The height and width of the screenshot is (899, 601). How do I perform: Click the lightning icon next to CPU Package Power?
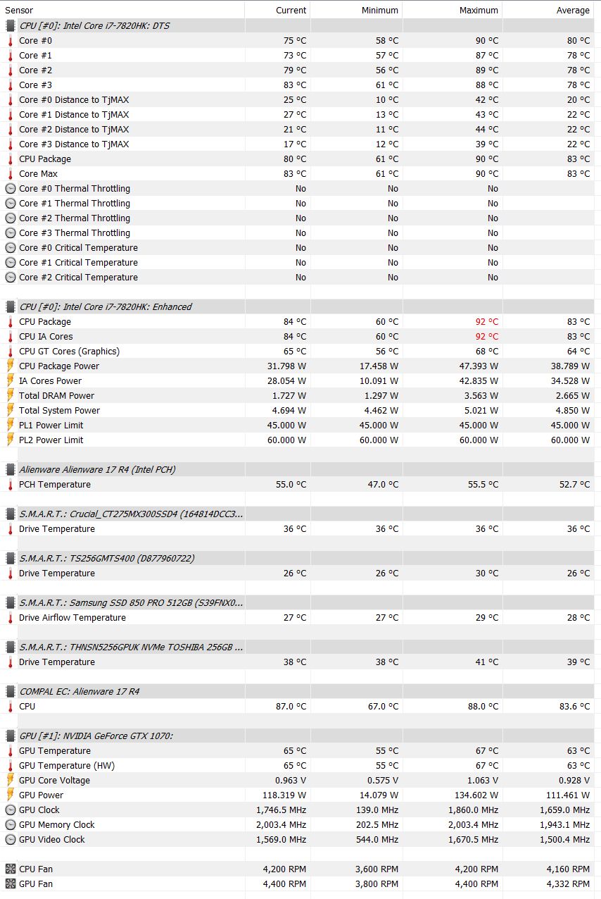click(11, 366)
